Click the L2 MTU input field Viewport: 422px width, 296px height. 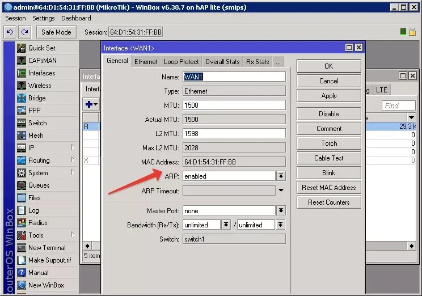[x=234, y=133]
